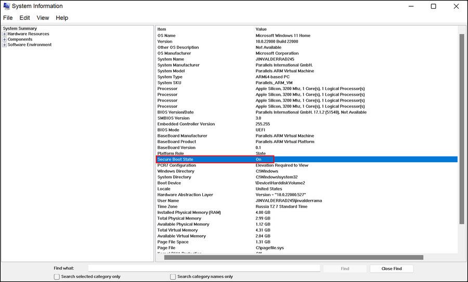Select the Page File row label
468x282 pixels.
coord(166,248)
